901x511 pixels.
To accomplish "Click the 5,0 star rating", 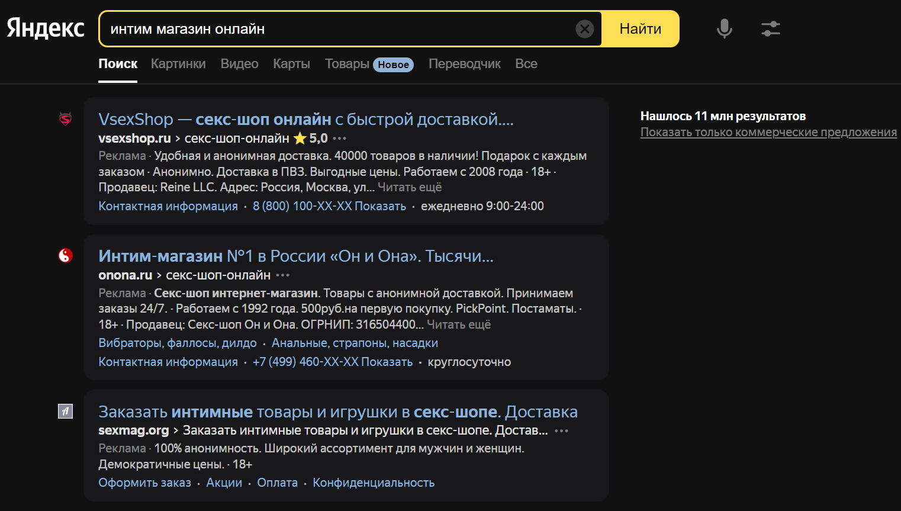I will (311, 139).
